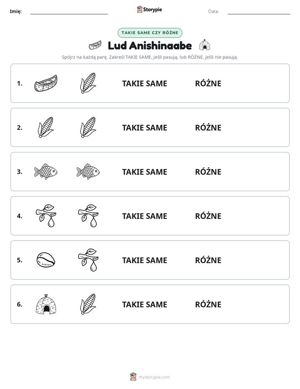Select TAKIE SAME for row 2

(145, 128)
